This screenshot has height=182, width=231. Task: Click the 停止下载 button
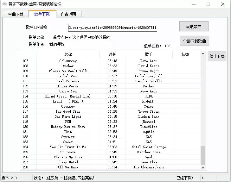tap(217, 56)
